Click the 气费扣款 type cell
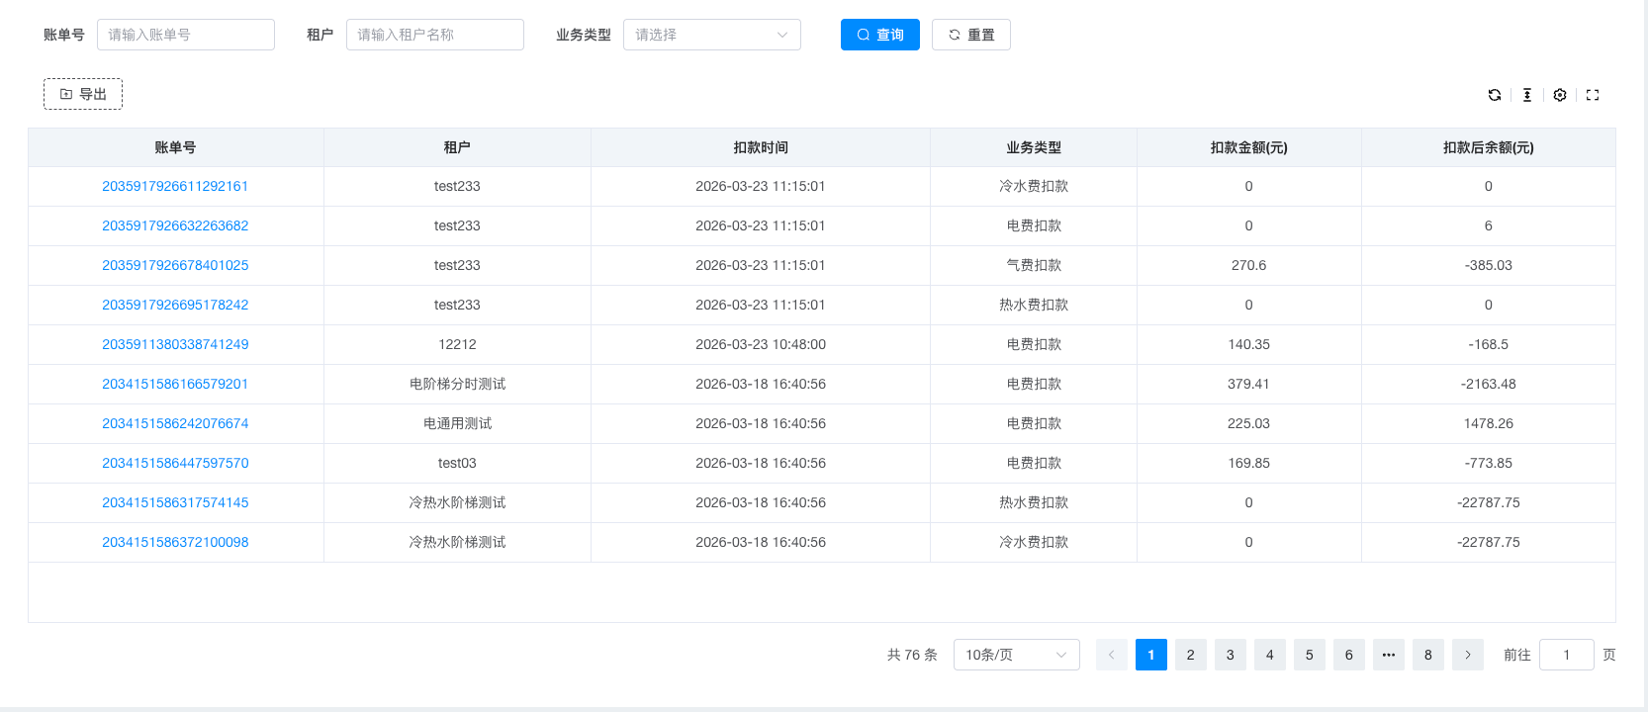Image resolution: width=1648 pixels, height=712 pixels. point(1034,265)
